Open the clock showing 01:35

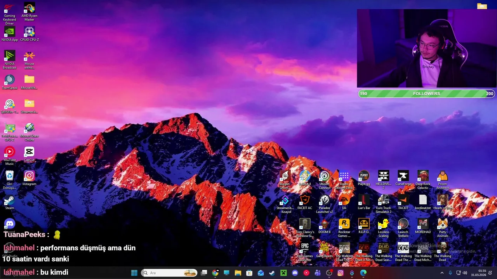(479, 273)
